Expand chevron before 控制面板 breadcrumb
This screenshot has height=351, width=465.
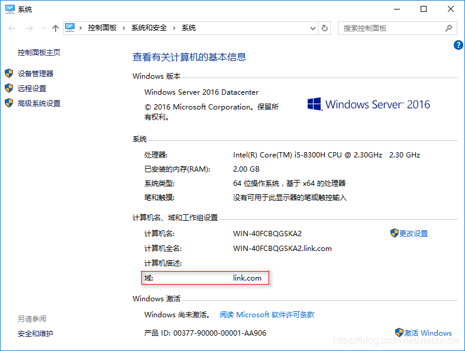(x=80, y=28)
